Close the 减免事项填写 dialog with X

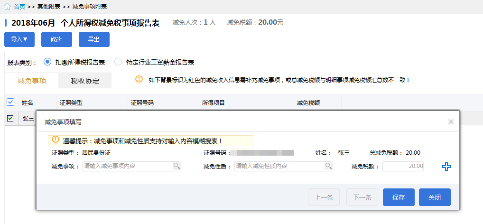coord(451,121)
